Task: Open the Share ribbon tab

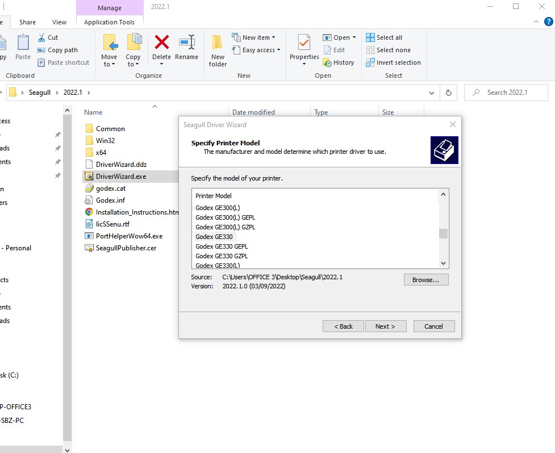Action: [x=28, y=22]
